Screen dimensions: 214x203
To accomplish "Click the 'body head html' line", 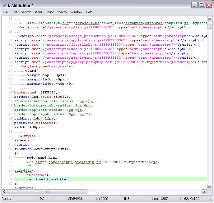I will click(x=42, y=158).
